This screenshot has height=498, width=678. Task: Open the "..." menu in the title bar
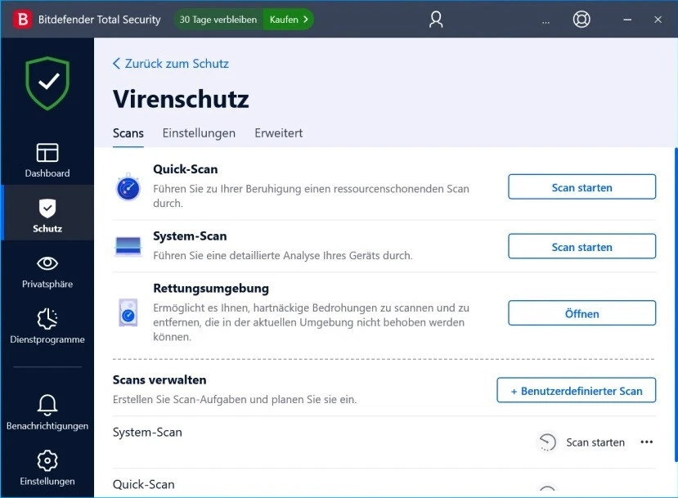pos(546,22)
